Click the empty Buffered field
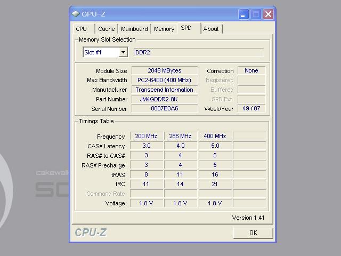Screen dimensions: 341x256 (x=251, y=90)
